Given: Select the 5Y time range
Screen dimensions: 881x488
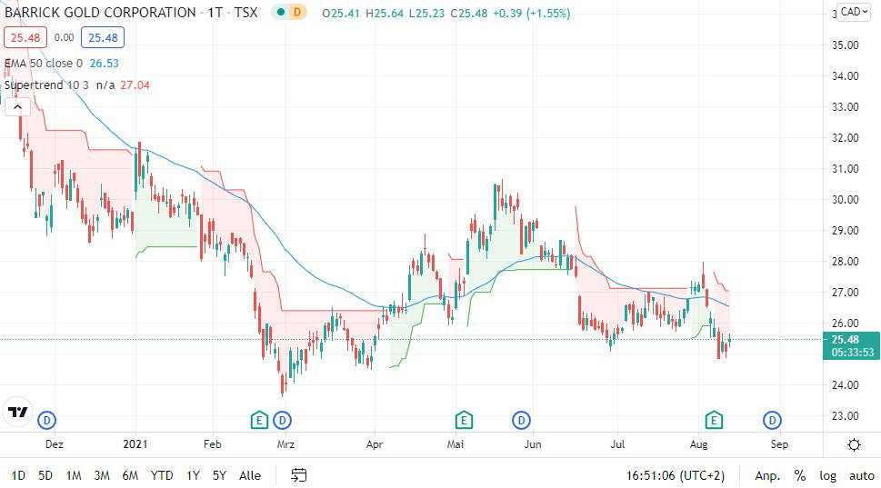Looking at the screenshot, I should 219,475.
